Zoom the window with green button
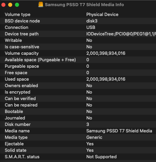Screen dimensions: 156x162 tap(17, 5)
